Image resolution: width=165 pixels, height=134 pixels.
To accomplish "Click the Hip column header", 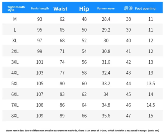I will tap(84, 9).
